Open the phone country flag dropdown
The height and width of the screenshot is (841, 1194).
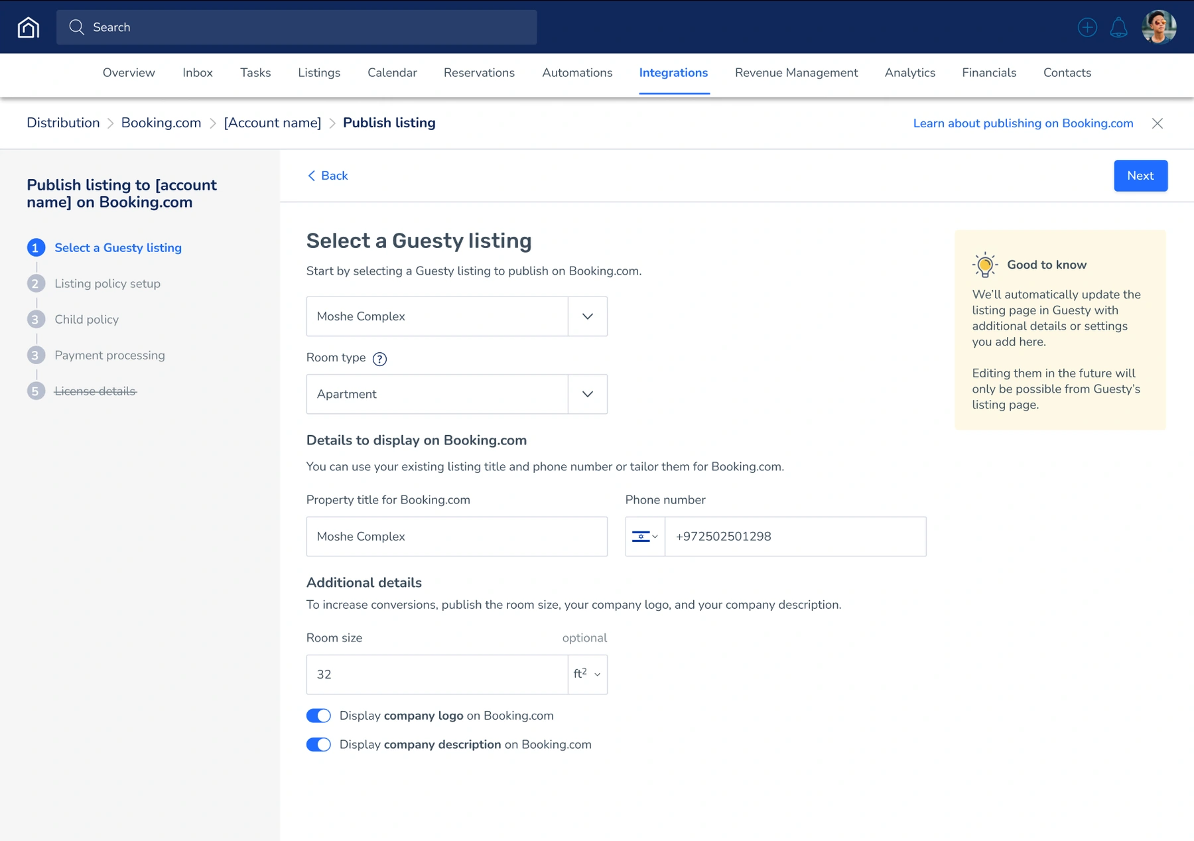(x=645, y=537)
